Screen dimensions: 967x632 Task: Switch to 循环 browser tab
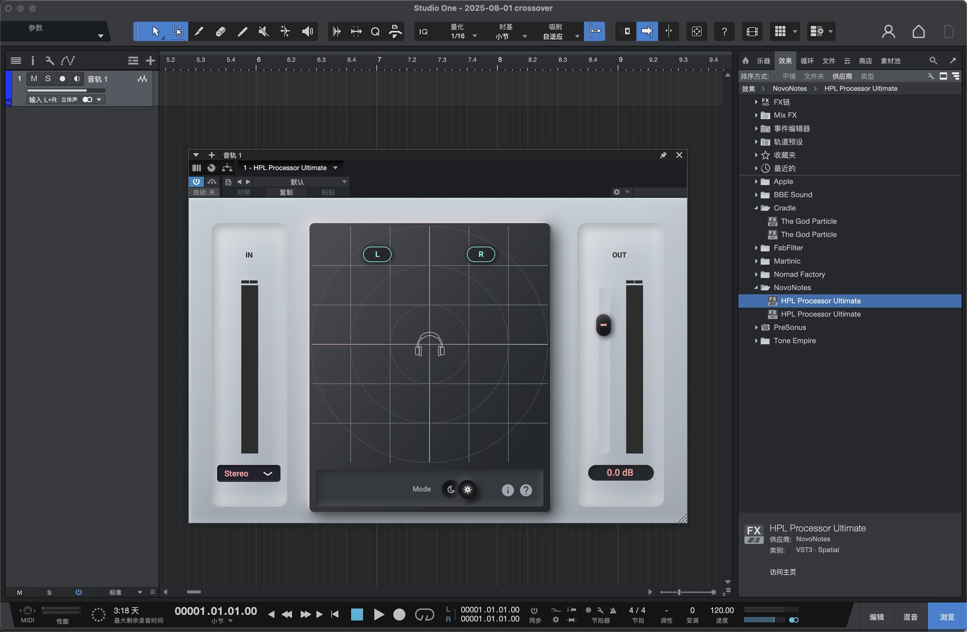(x=807, y=61)
